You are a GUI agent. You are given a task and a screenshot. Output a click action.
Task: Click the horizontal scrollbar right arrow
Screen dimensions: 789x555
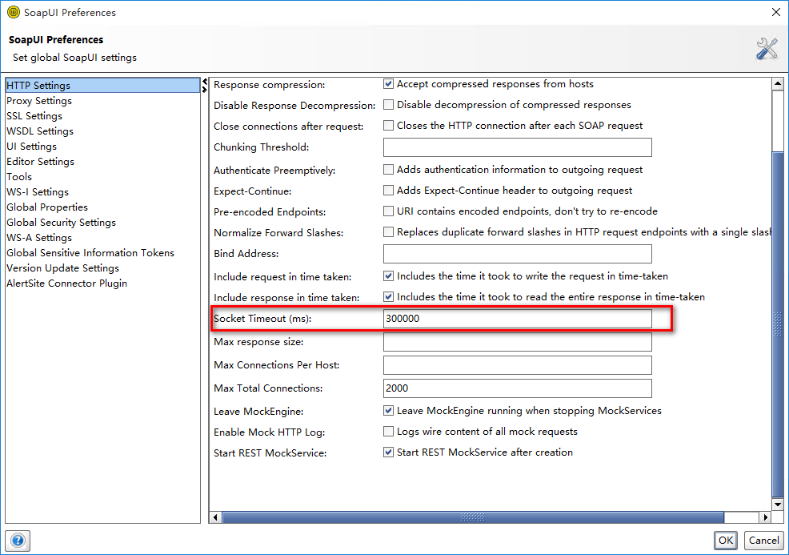point(765,517)
